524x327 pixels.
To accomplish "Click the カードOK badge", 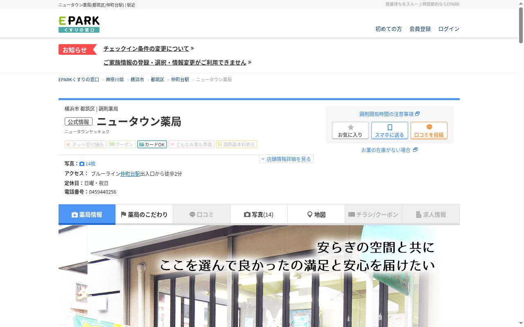I will 152,144.
